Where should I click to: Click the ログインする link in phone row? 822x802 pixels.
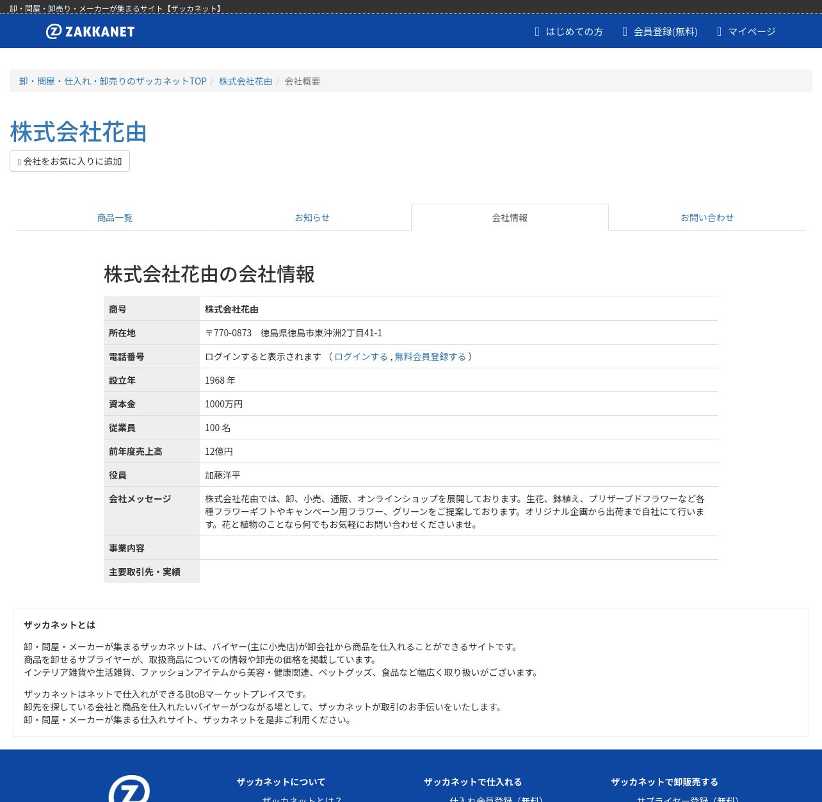[361, 357]
